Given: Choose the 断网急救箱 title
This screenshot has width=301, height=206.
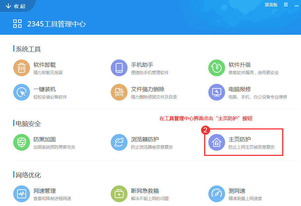Looking at the screenshot, I should tap(145, 191).
